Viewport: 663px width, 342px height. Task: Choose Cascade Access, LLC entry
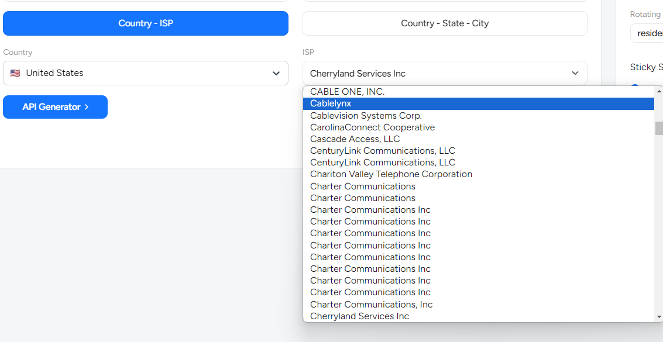355,139
